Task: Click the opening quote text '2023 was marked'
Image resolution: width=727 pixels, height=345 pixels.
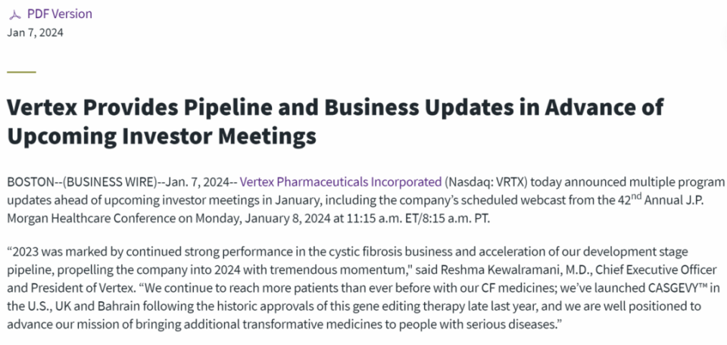Action: [55, 251]
